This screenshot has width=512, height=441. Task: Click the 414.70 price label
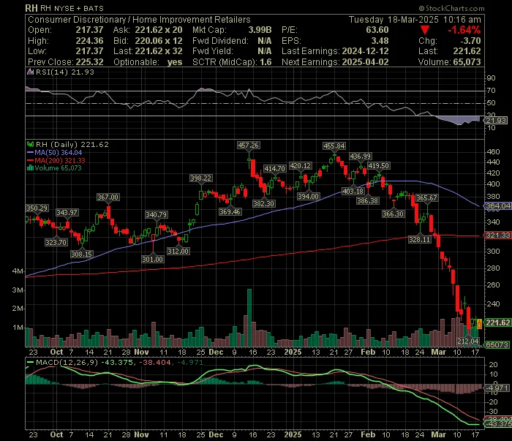(274, 169)
